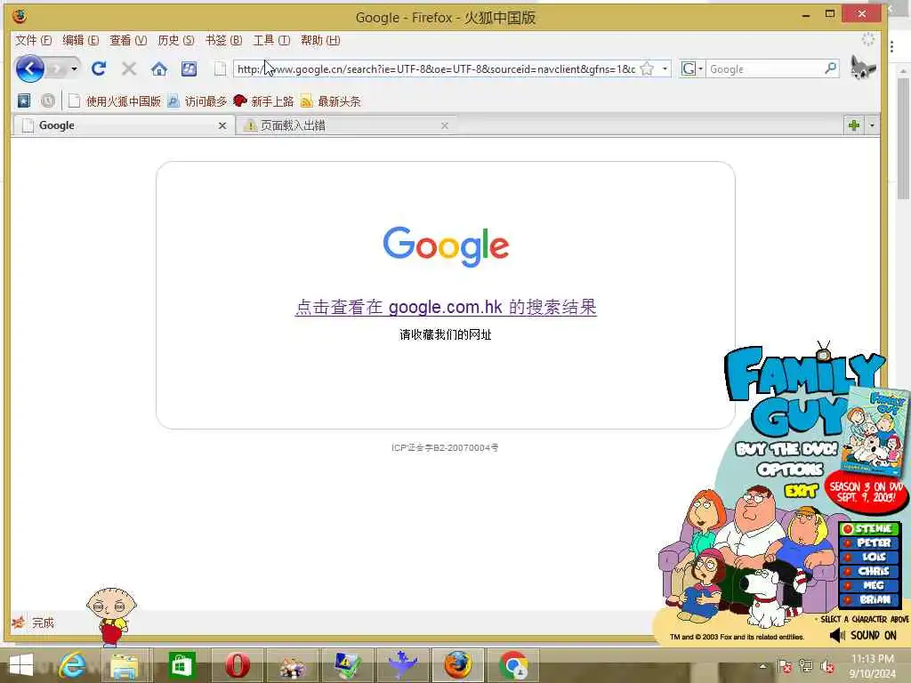This screenshot has width=911, height=683.
Task: Open the Windows Store taskbar icon
Action: (x=181, y=665)
